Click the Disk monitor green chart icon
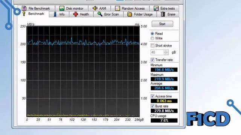The height and width of the screenshot is (135, 241). pos(62,8)
